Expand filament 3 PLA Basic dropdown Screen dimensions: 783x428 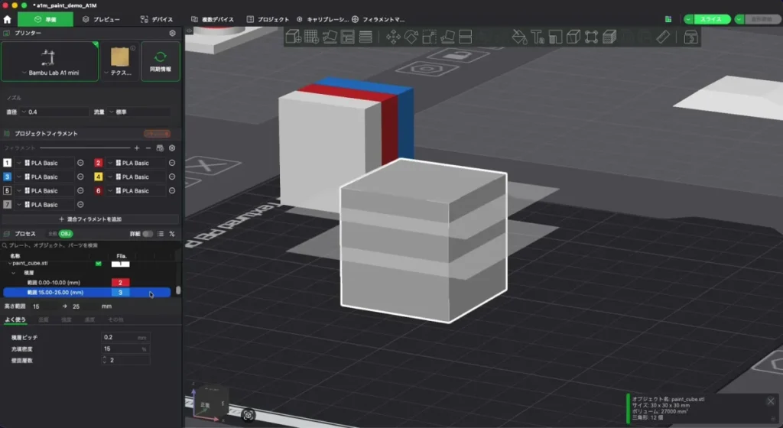pos(44,177)
